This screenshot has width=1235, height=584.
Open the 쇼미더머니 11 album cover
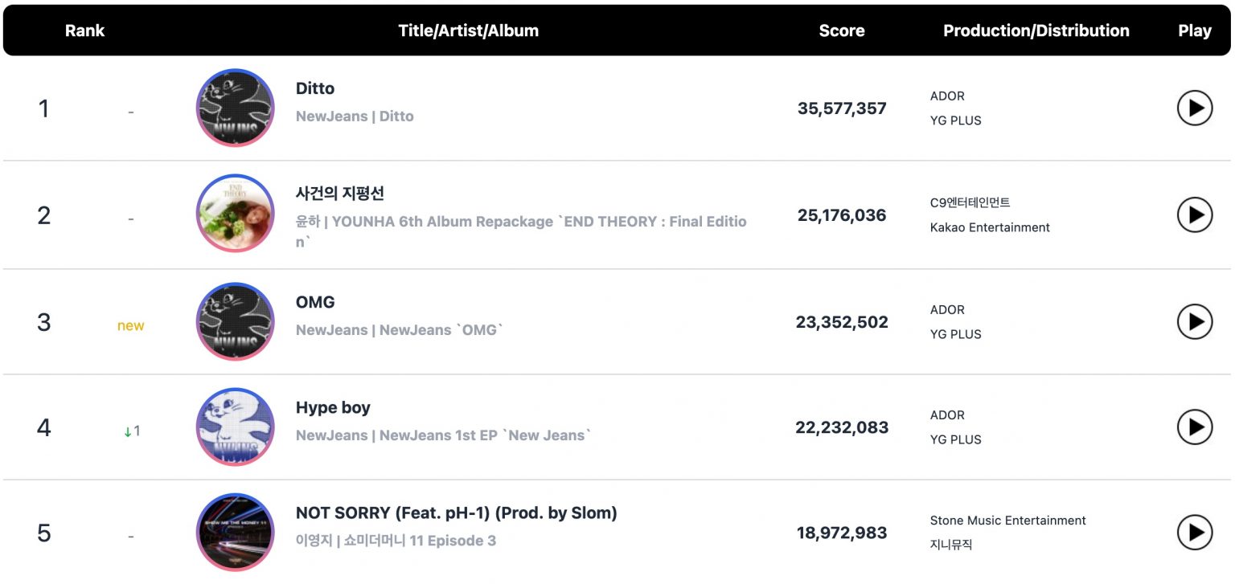pos(235,532)
